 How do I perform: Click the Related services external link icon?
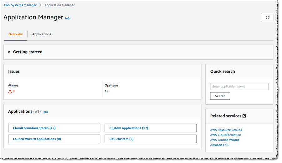[244, 116]
